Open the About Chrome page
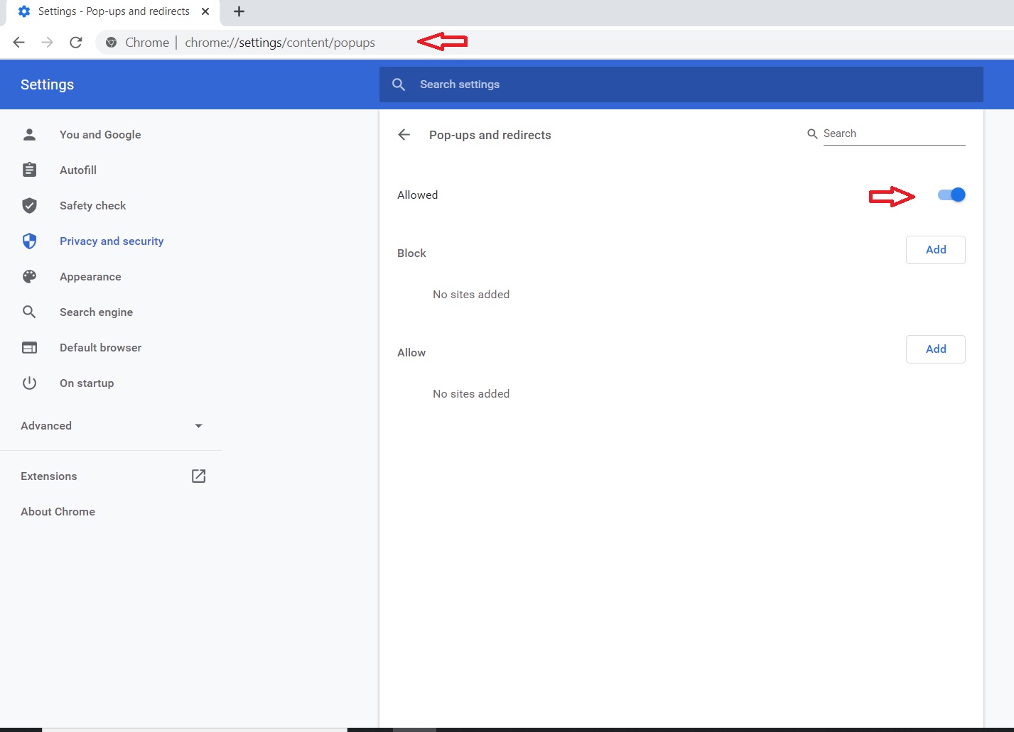Screen dimensions: 1014x732 coord(58,512)
